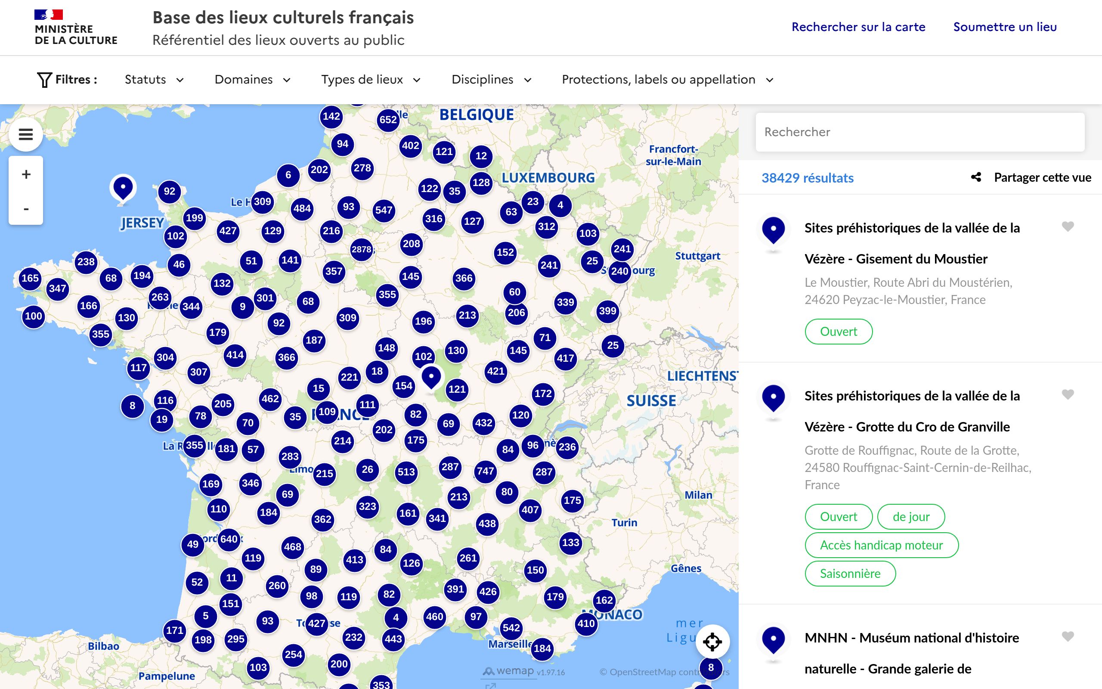
Task: Open the 2878 cluster marker near Paris
Action: point(362,249)
